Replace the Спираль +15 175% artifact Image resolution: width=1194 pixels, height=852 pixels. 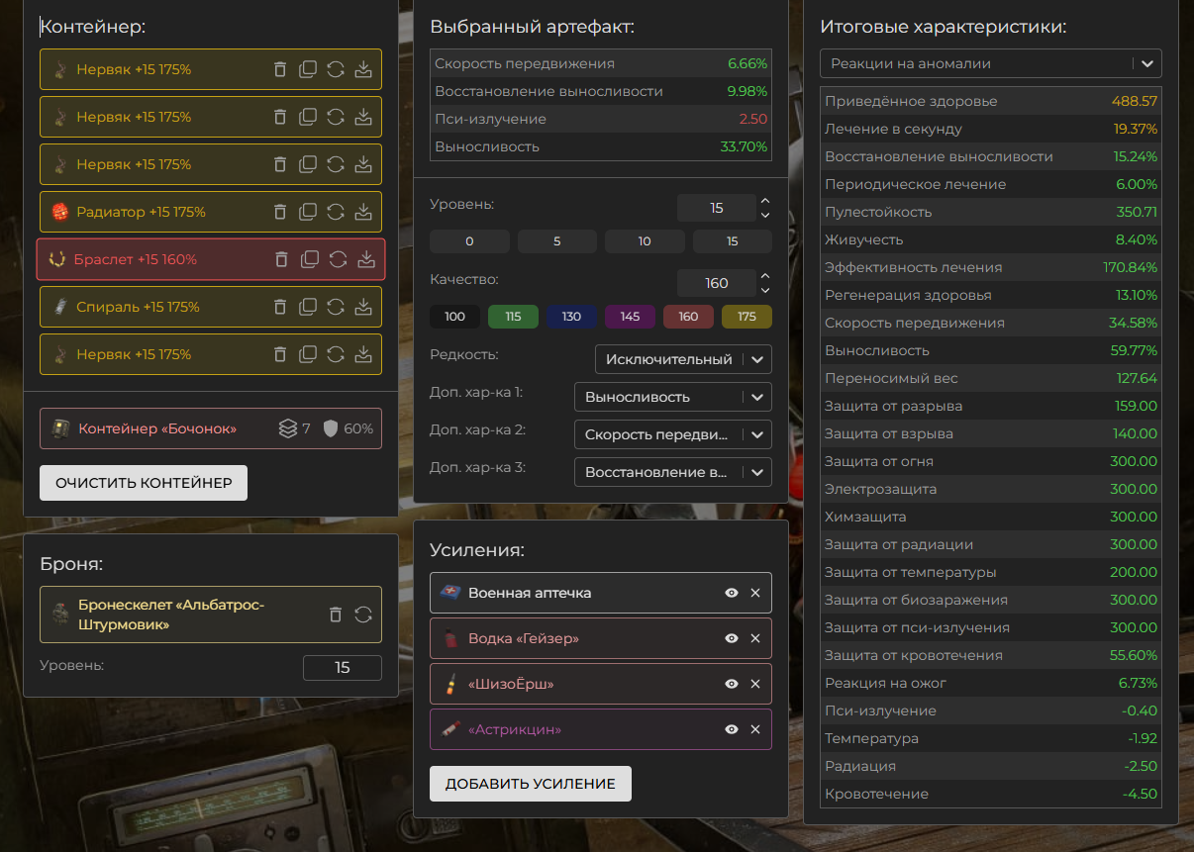[336, 307]
